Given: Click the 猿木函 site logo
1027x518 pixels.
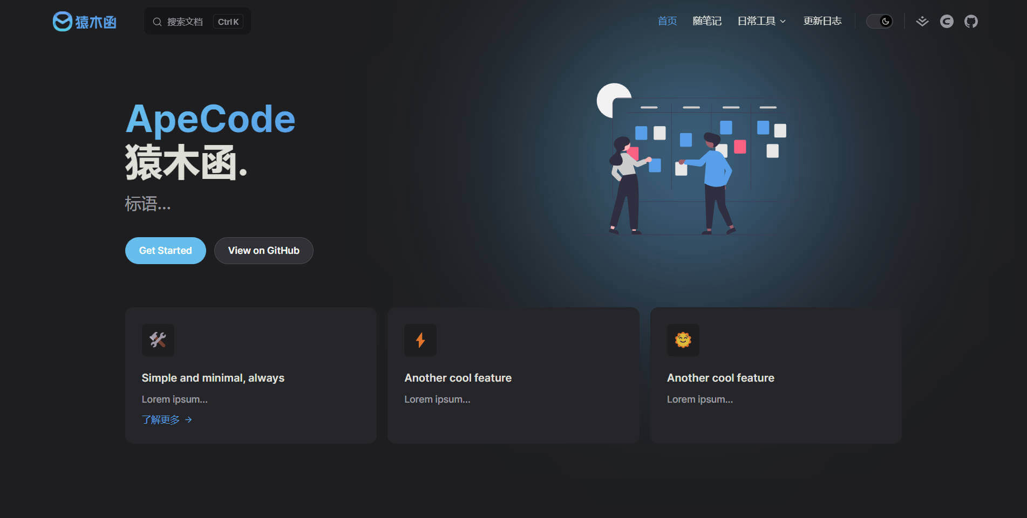Looking at the screenshot, I should point(85,22).
